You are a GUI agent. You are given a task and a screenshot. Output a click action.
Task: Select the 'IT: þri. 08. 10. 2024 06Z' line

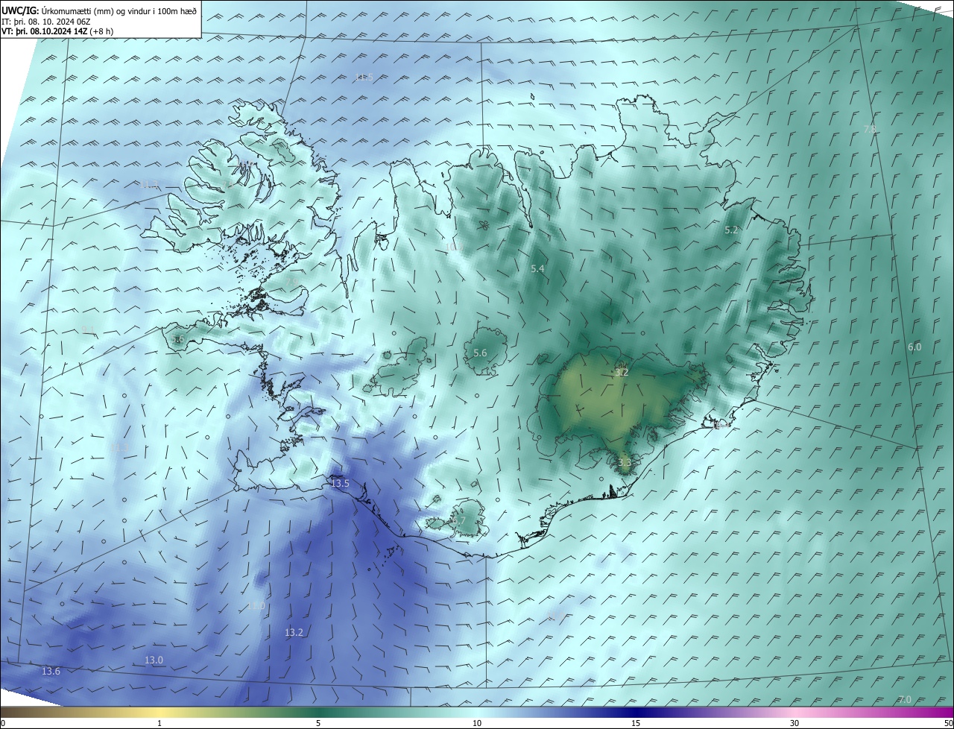[x=46, y=22]
